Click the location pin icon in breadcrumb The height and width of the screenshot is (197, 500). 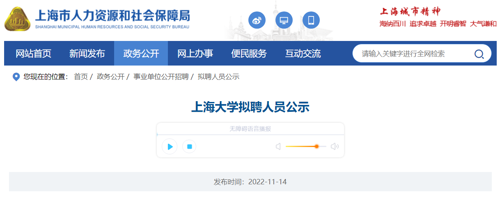click(x=16, y=77)
